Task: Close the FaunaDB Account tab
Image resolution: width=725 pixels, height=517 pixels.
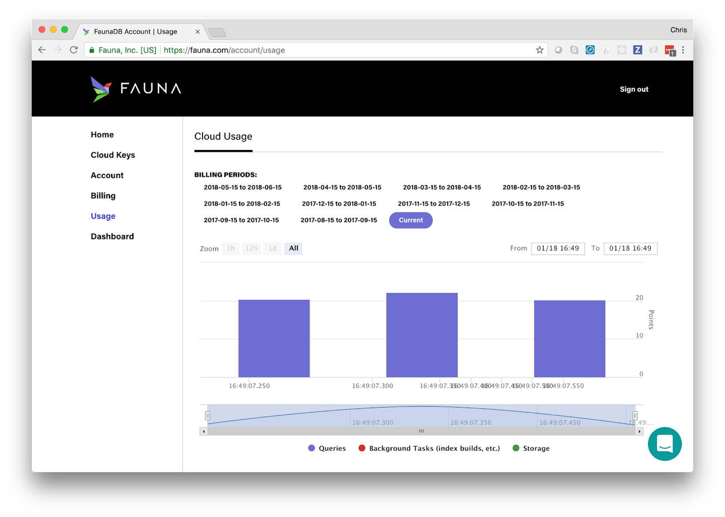Action: coord(197,32)
